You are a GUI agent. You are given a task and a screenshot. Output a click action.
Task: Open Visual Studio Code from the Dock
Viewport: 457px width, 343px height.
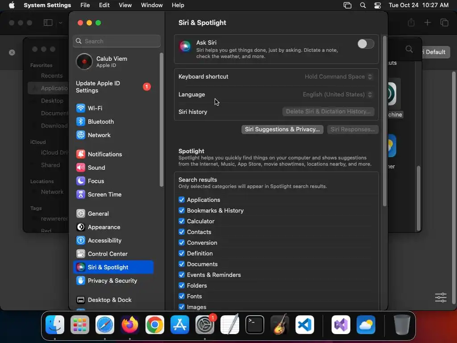click(305, 325)
